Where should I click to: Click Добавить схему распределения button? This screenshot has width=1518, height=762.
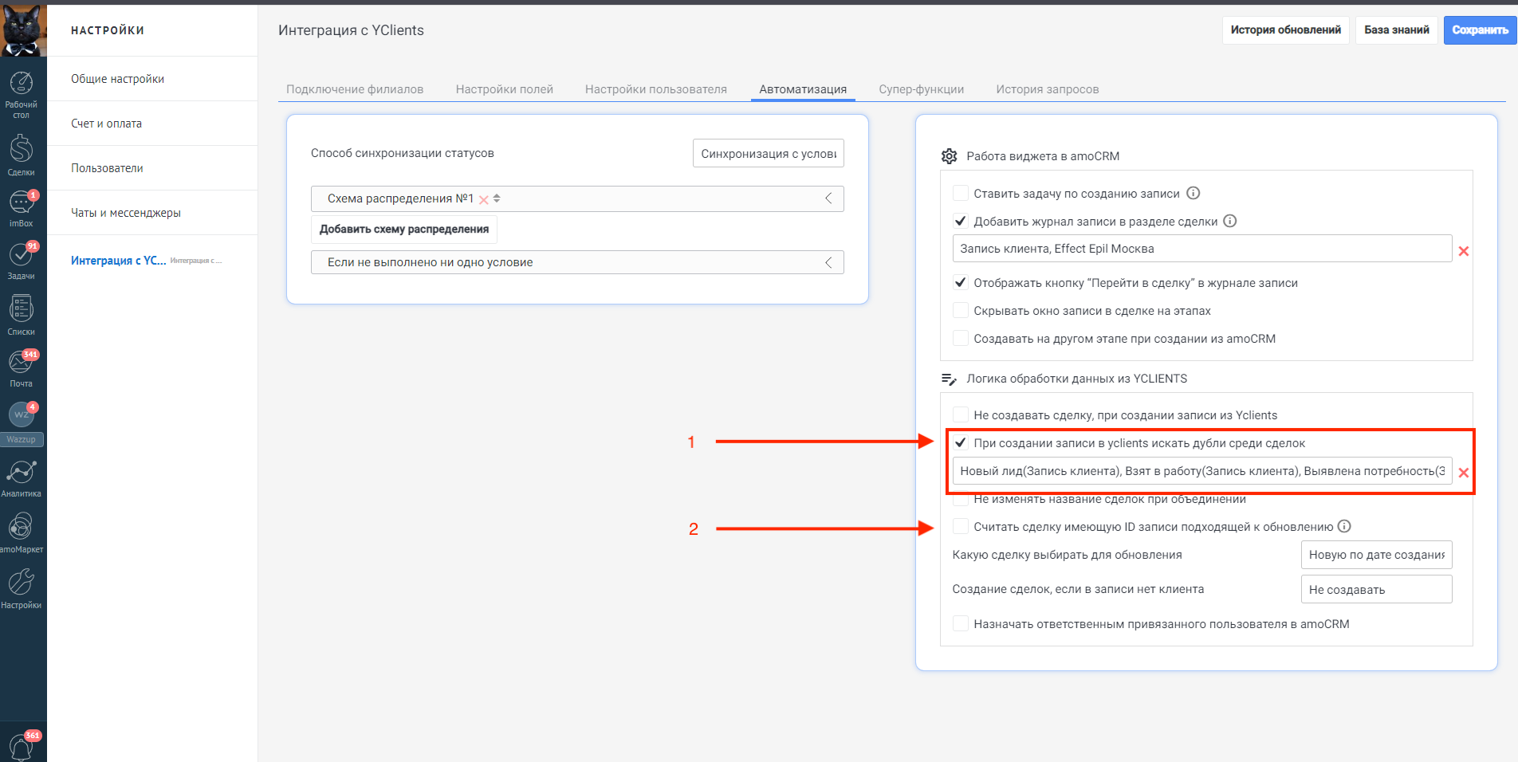[404, 230]
